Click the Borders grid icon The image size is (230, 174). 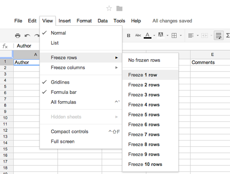[174, 36]
